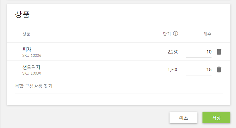Click the SKU 10030 label
Image resolution: width=236 pixels, height=128 pixels.
[x=32, y=73]
